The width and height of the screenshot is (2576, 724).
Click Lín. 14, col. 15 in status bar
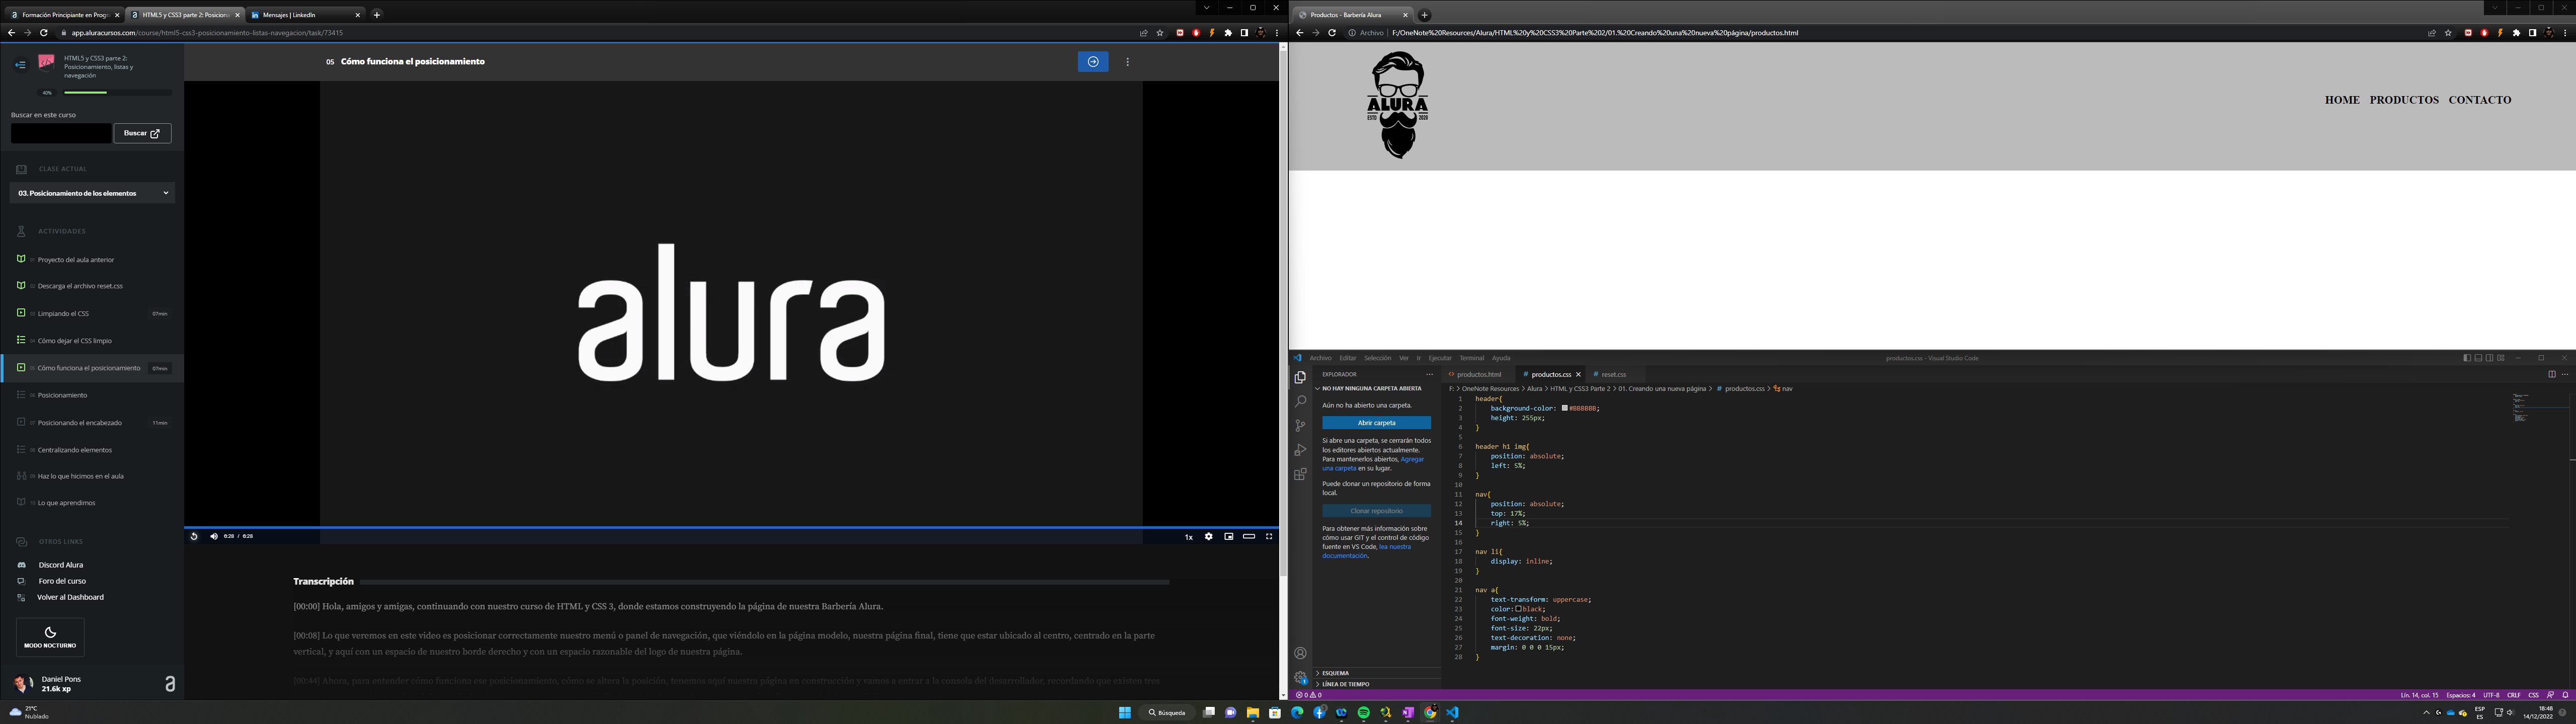pyautogui.click(x=2419, y=695)
